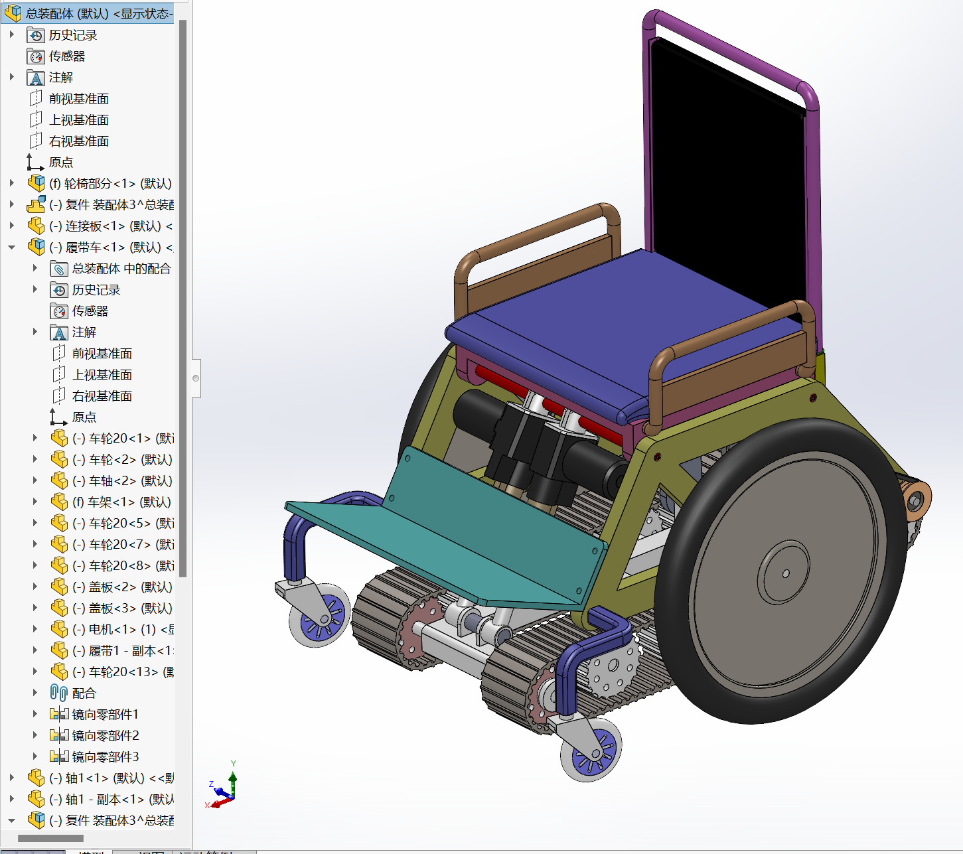The height and width of the screenshot is (854, 963).
Task: Click the root 总装配体 assembly icon
Action: tap(13, 13)
